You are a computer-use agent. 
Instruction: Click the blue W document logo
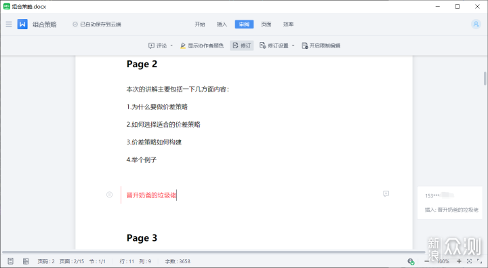[22, 24]
